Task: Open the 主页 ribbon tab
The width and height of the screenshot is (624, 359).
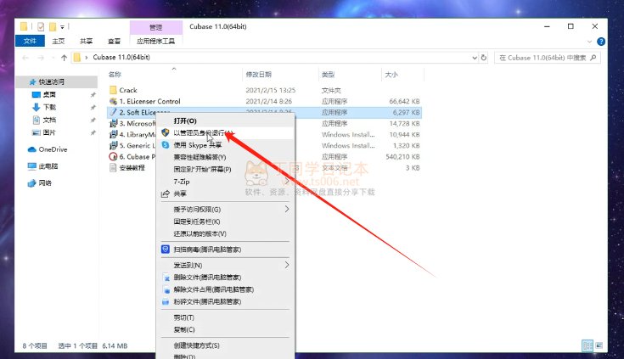Action: 58,41
